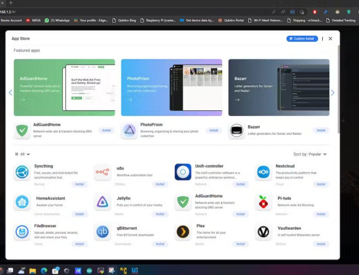Viewport: 359px width, 275px height.
Task: Close the App Store dialog
Action: (330, 38)
